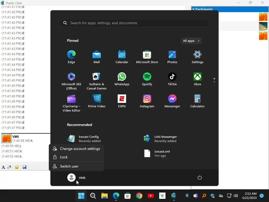Open YouTube from taskbar
The image size is (269, 202).
pyautogui.click(x=151, y=196)
